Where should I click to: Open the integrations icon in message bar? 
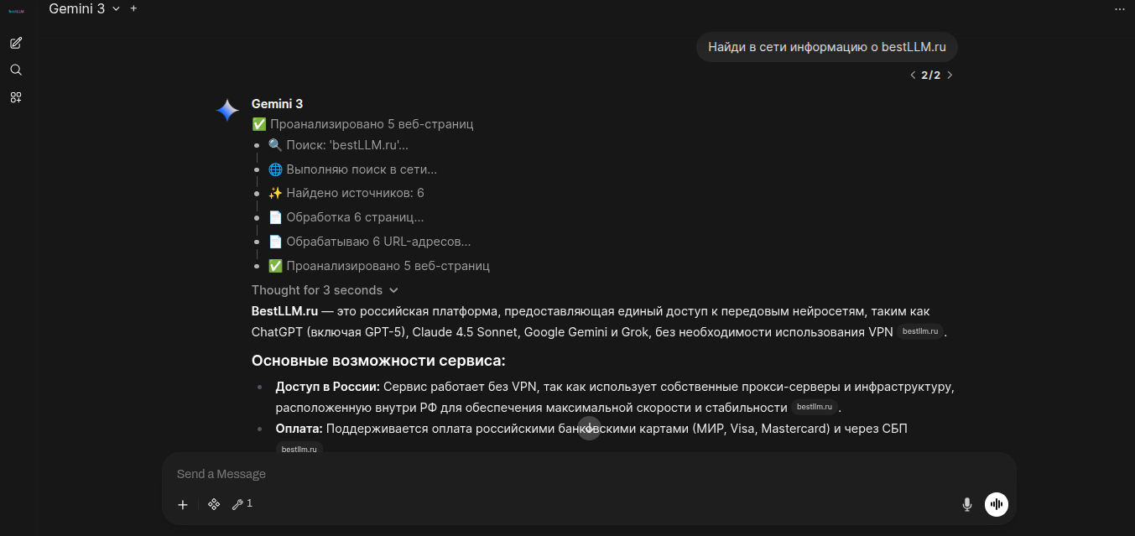coord(214,504)
